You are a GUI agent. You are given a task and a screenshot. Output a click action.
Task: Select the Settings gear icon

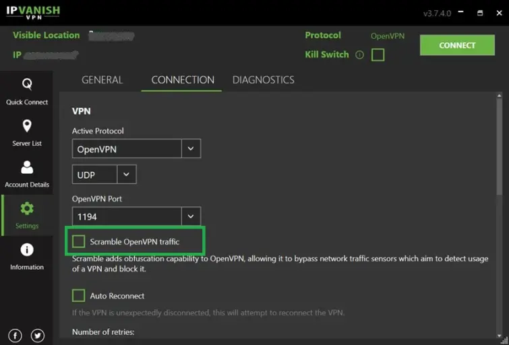click(27, 208)
